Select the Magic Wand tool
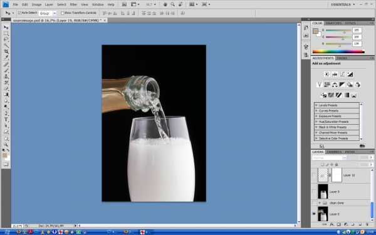This screenshot has height=235, width=376. point(6,45)
